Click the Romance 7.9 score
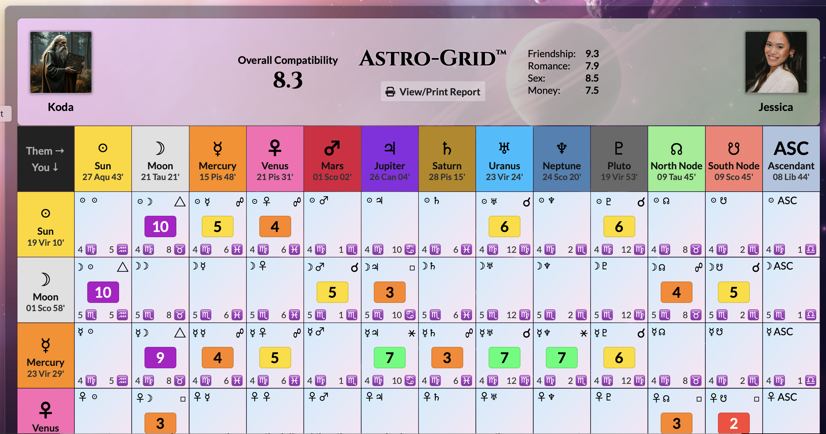 [592, 66]
